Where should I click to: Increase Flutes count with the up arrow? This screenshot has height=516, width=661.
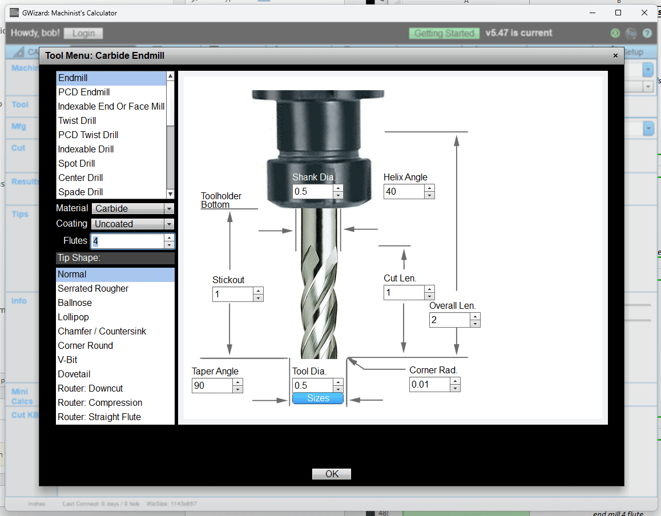point(169,237)
